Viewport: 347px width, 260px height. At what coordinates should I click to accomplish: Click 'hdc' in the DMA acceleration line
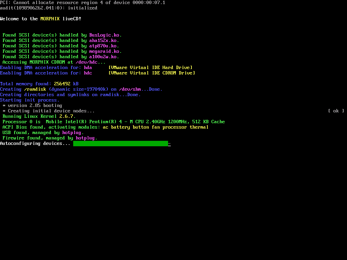tap(88, 73)
